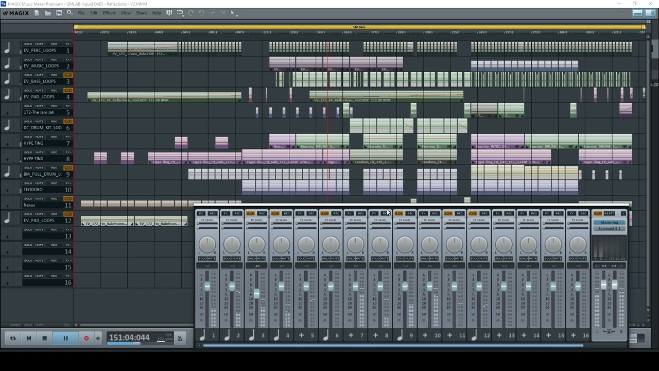The height and width of the screenshot is (371, 659).
Task: Click the 151:04:044 time position display
Action: [x=129, y=338]
